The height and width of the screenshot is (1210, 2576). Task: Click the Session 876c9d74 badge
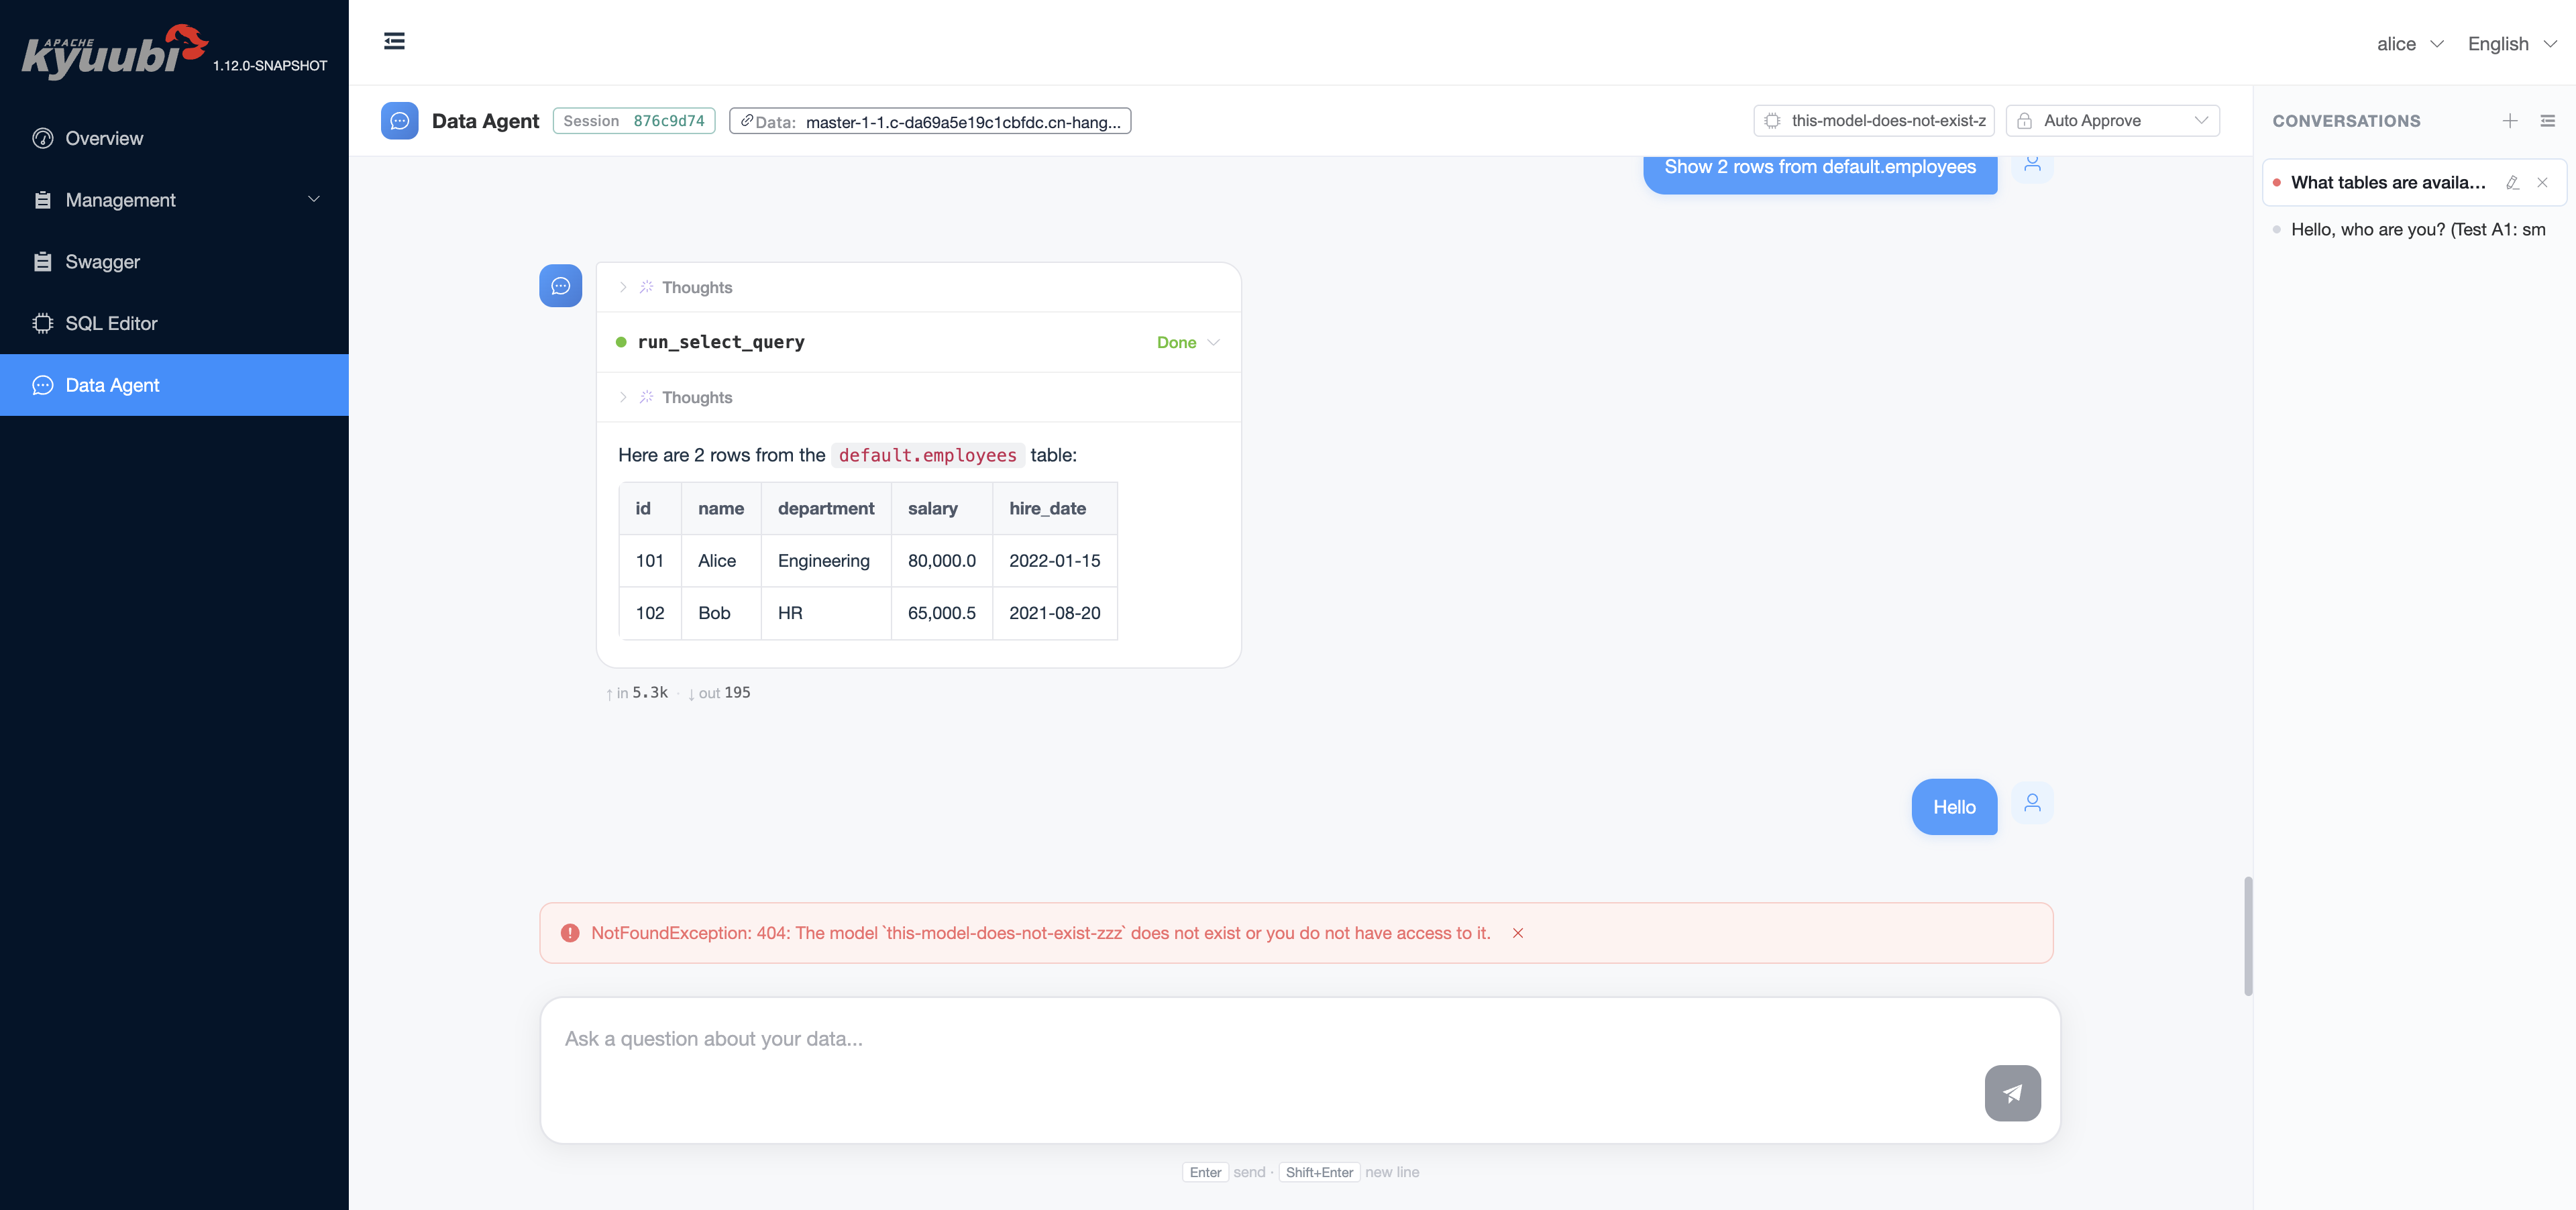click(634, 121)
